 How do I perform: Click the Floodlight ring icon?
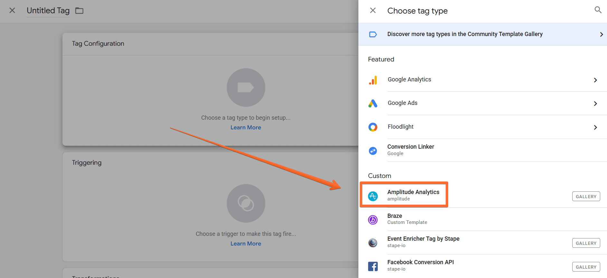373,127
